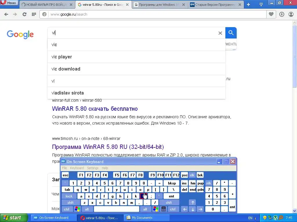Click the F5 key on the on-screen keyboard
This screenshot has height=222, width=297.
117,175
